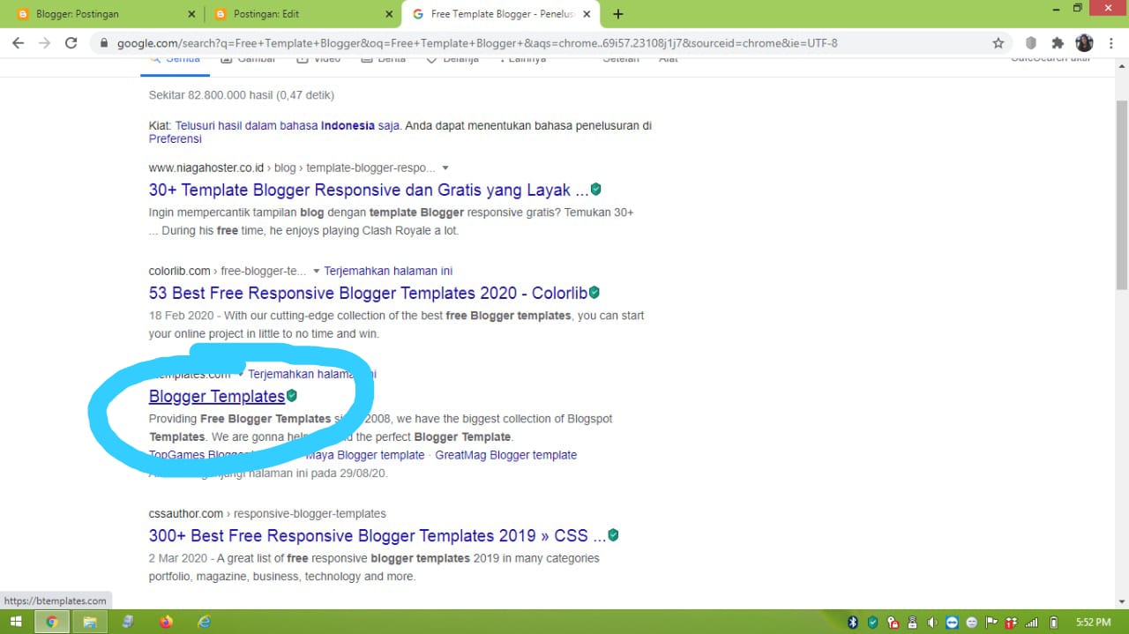This screenshot has height=634, width=1129.
Task: Click Terjemahkan halaman ini beside colorlib.com
Action: tap(388, 271)
